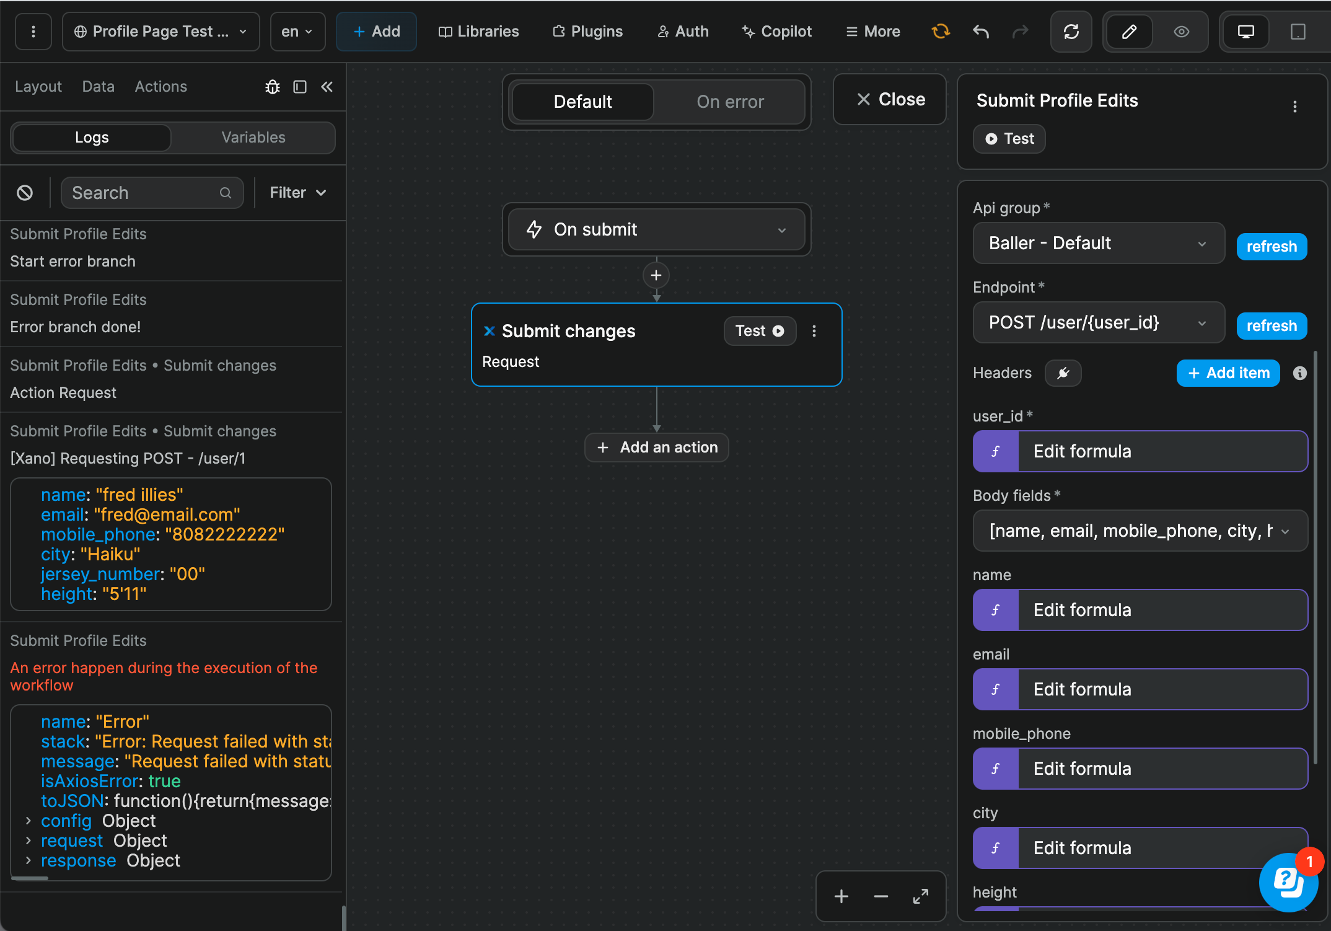The image size is (1331, 931).
Task: Click the Add an action button
Action: (x=656, y=448)
